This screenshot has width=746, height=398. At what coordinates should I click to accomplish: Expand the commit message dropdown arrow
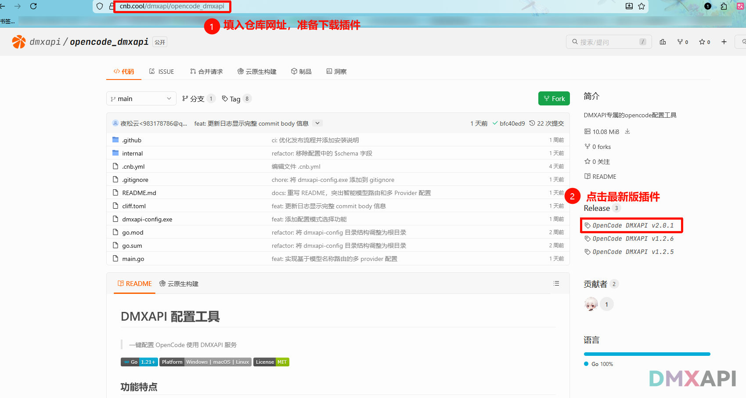[x=317, y=123]
